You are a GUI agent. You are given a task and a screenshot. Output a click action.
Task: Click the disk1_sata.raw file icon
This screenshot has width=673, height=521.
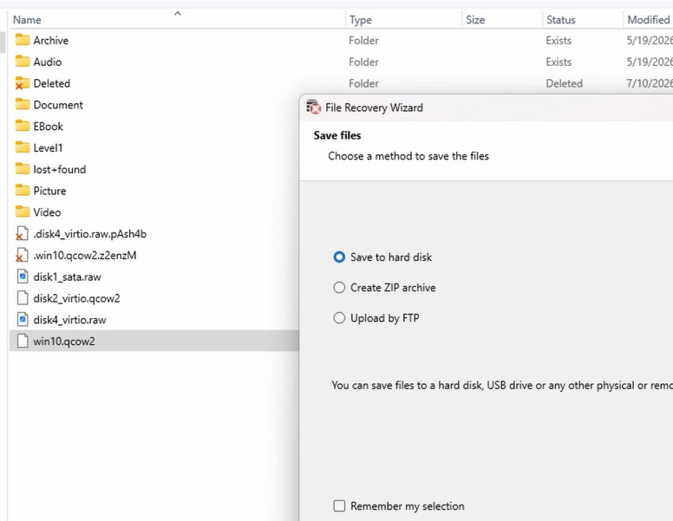click(x=23, y=277)
